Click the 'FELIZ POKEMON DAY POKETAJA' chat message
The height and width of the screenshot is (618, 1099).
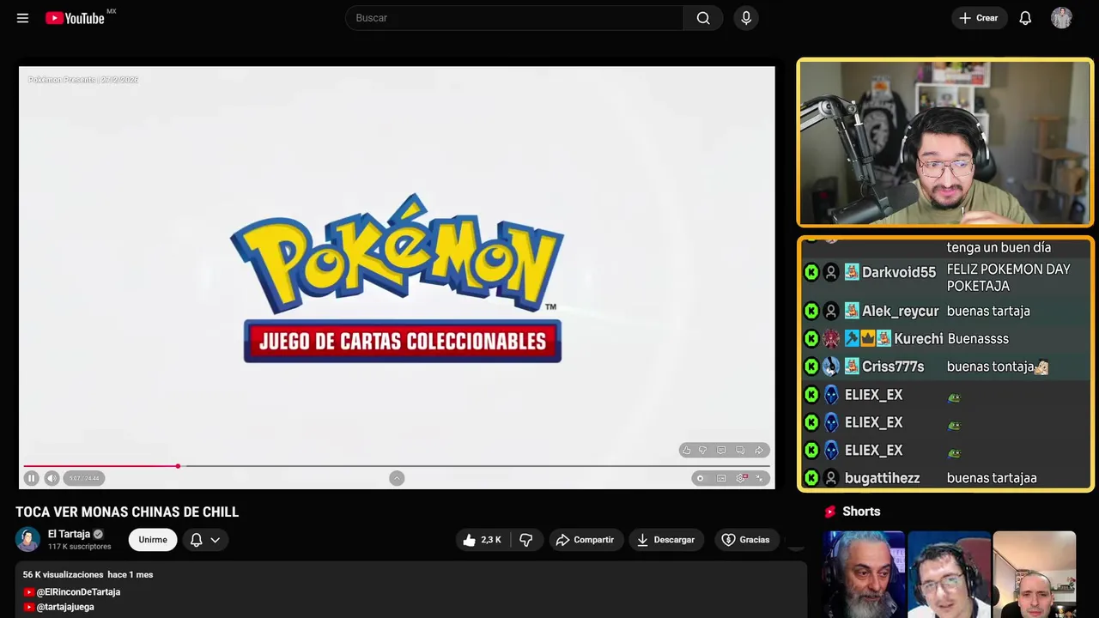(x=1008, y=277)
